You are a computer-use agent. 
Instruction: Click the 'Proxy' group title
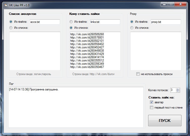point(133,14)
